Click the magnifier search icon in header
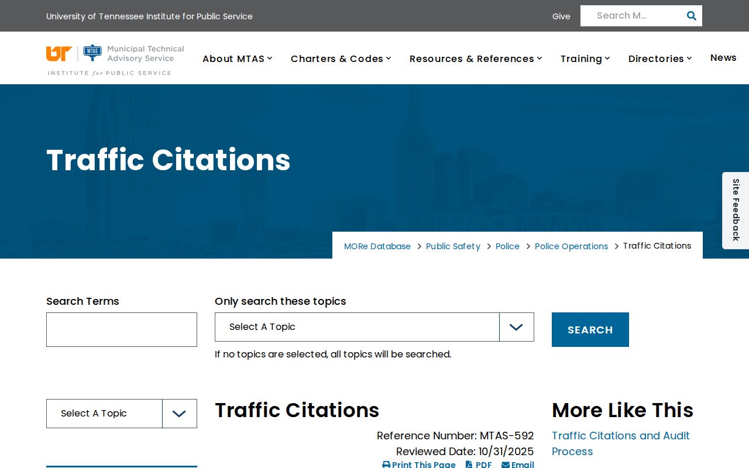 [691, 16]
